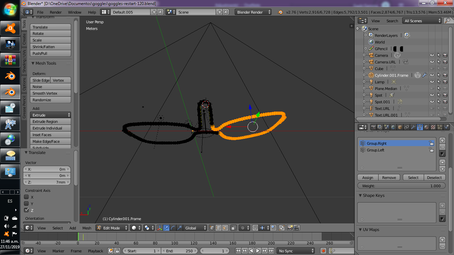Toggle snap during transform magnet icon
The width and height of the screenshot is (454, 255).
click(255, 228)
